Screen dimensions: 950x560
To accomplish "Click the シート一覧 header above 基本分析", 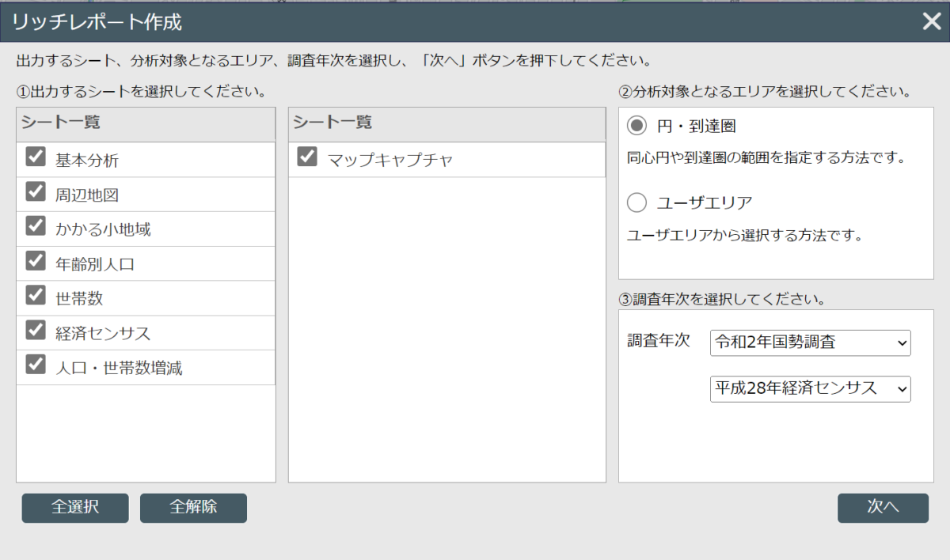I will click(x=60, y=123).
